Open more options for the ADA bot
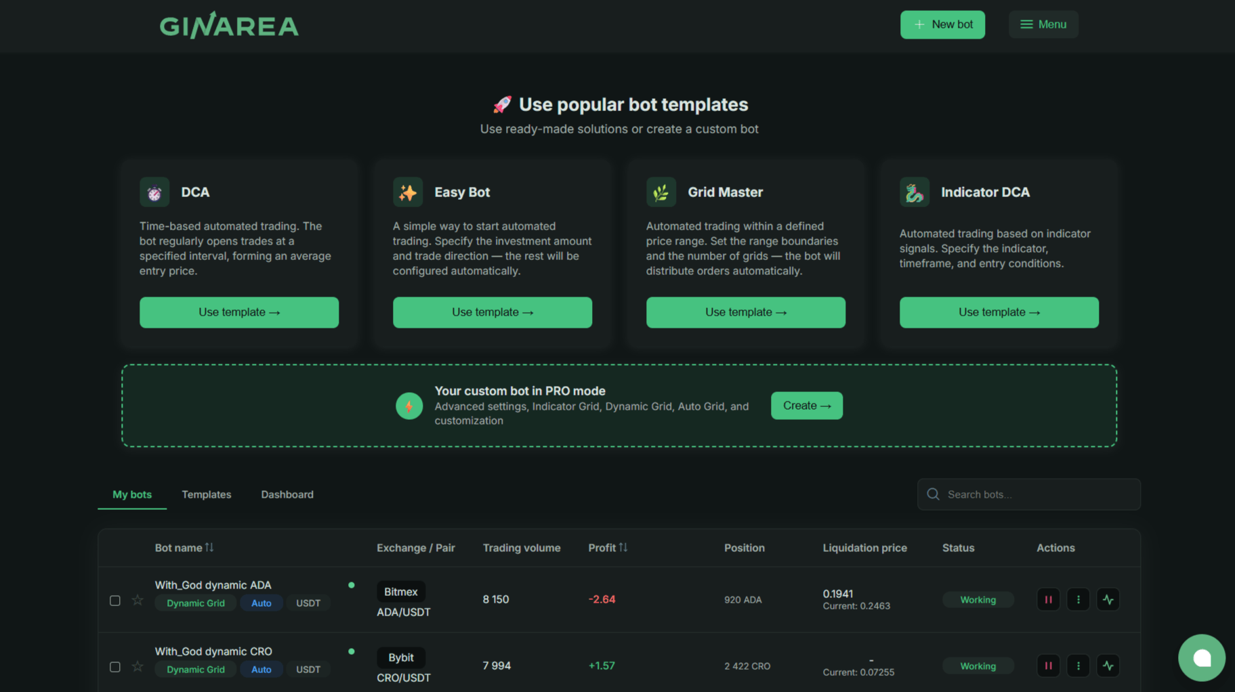 pyautogui.click(x=1078, y=599)
